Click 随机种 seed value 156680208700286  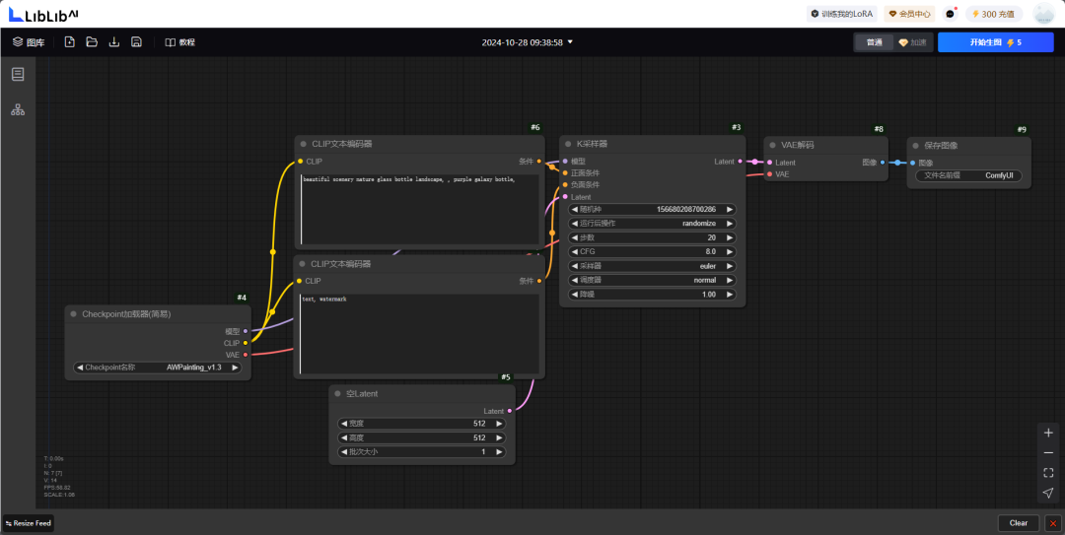[686, 210]
